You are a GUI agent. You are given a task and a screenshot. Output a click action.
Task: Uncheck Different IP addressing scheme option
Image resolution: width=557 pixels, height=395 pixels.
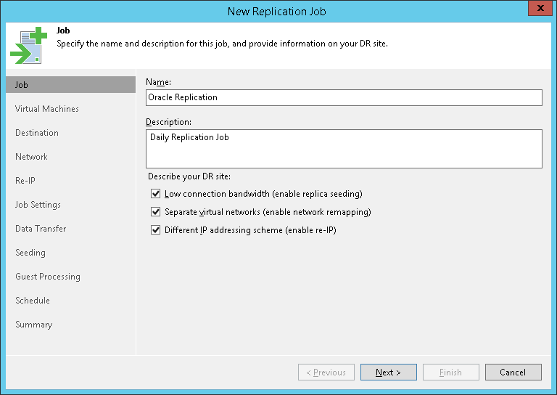pyautogui.click(x=155, y=230)
